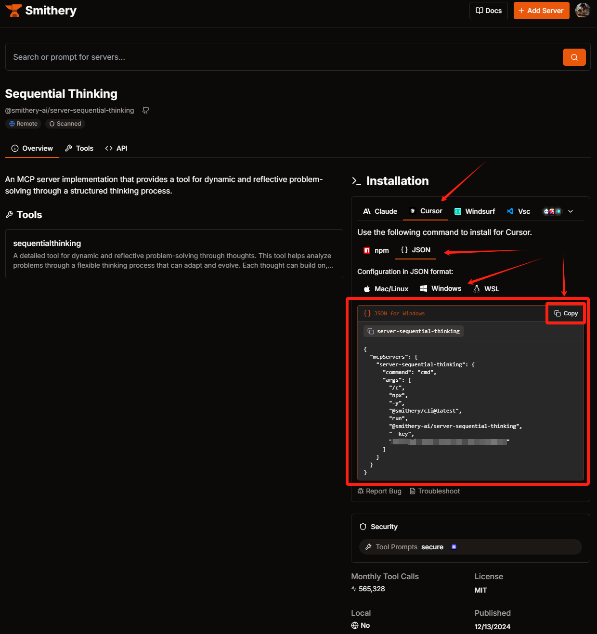Copy the server-sequential-thinking name chip

(x=414, y=331)
